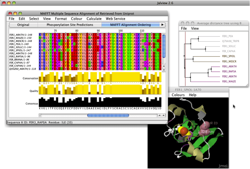Click root node of the distance tree
The image size is (250, 169).
point(185,55)
